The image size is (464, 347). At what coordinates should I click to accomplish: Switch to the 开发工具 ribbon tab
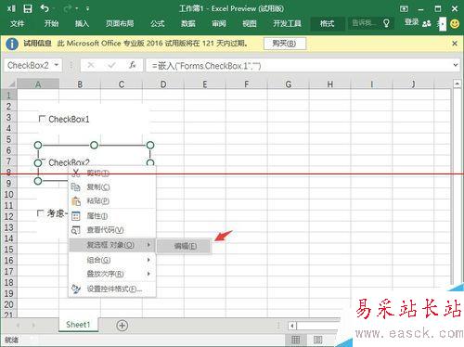(287, 23)
